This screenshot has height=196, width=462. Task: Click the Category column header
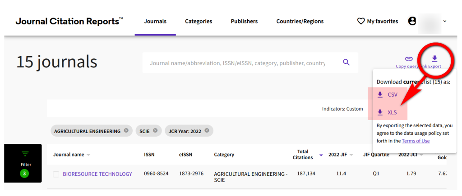click(224, 155)
